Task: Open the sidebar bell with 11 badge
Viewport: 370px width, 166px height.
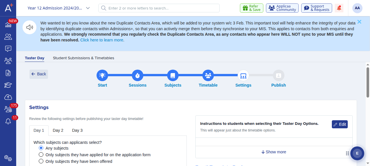Action: tap(8, 121)
